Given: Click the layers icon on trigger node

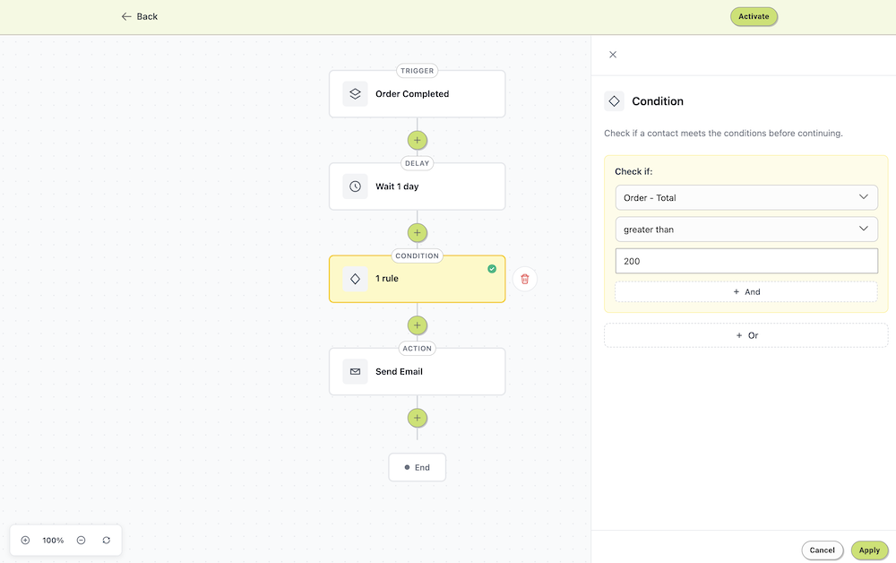Looking at the screenshot, I should (355, 94).
